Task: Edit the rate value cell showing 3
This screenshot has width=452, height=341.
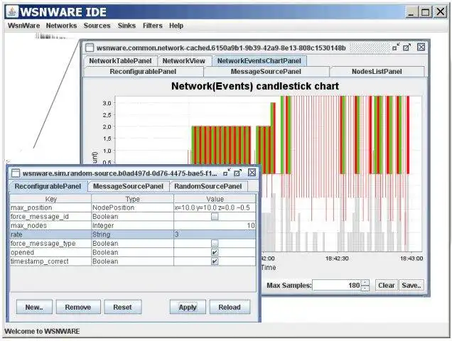Action: pos(215,234)
